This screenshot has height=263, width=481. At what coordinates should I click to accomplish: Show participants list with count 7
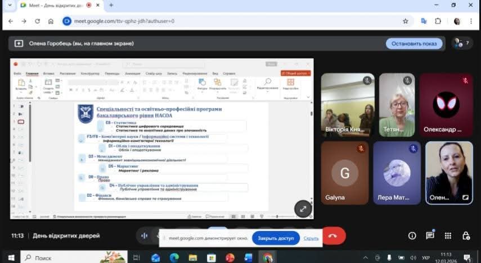click(x=462, y=43)
